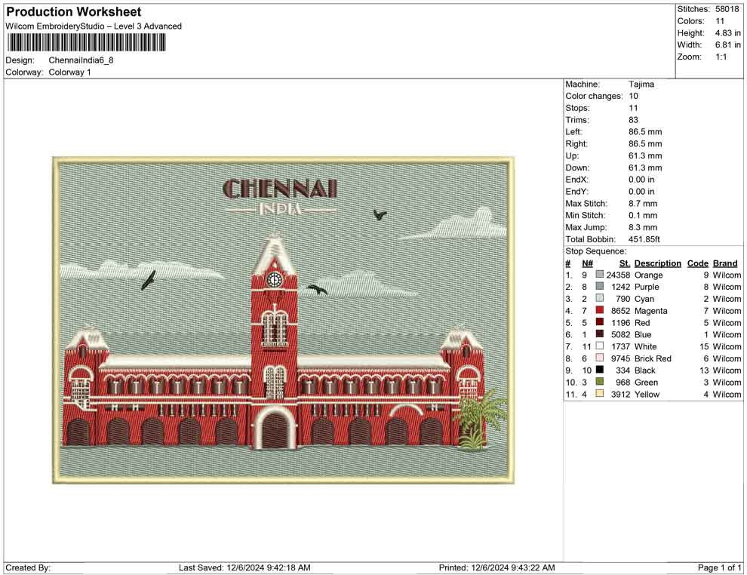
Task: Select the Green color swatch
Action: pos(599,383)
